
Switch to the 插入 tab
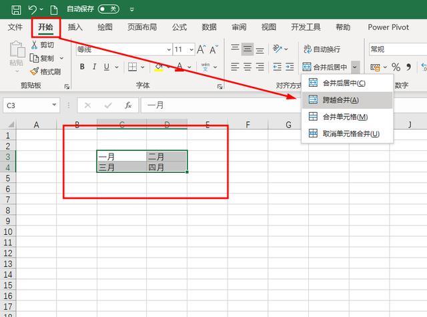coord(75,27)
